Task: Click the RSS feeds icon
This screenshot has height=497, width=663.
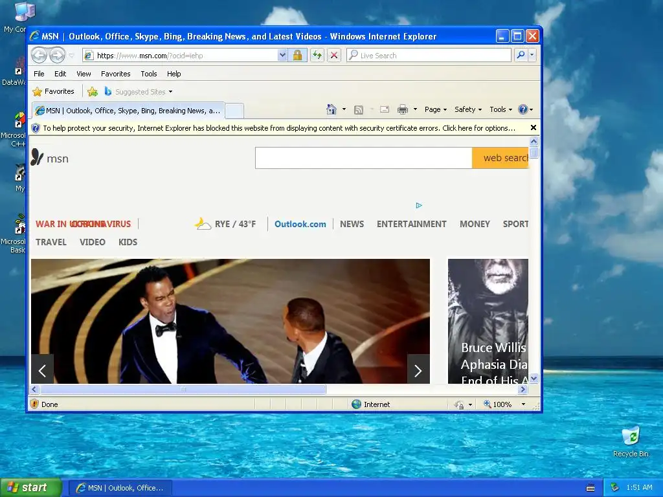Action: pyautogui.click(x=359, y=110)
